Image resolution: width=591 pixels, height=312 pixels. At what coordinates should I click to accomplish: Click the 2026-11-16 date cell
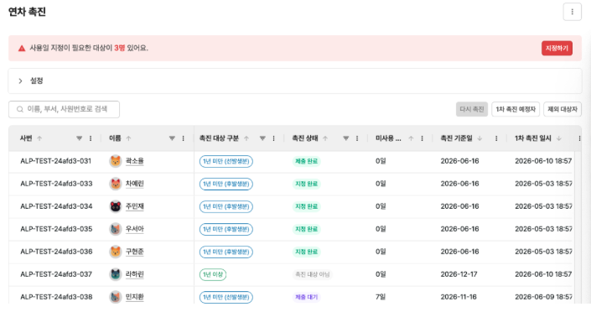point(459,297)
